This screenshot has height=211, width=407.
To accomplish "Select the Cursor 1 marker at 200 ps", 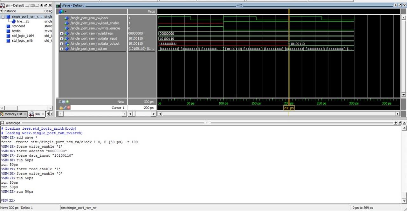I will coord(288,108).
